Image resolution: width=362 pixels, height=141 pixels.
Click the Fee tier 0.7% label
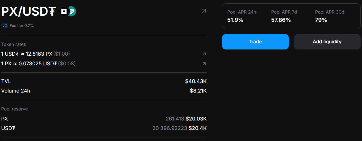click(22, 26)
